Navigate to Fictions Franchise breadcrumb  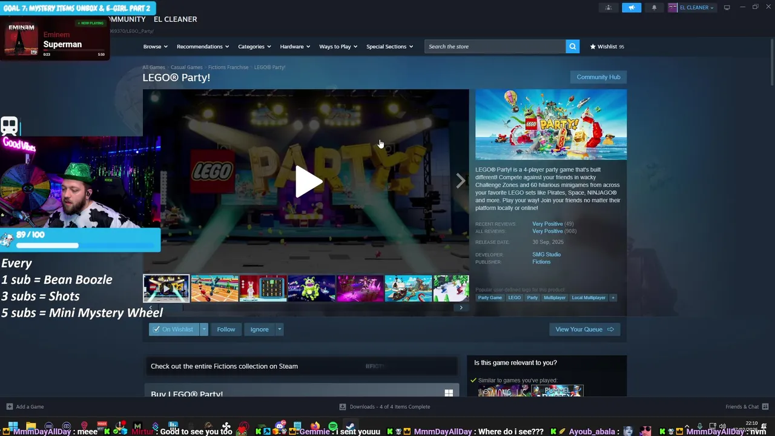(x=228, y=67)
